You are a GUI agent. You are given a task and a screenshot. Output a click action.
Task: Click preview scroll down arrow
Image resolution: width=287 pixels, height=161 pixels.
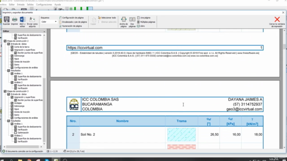pyautogui.click(x=284, y=148)
